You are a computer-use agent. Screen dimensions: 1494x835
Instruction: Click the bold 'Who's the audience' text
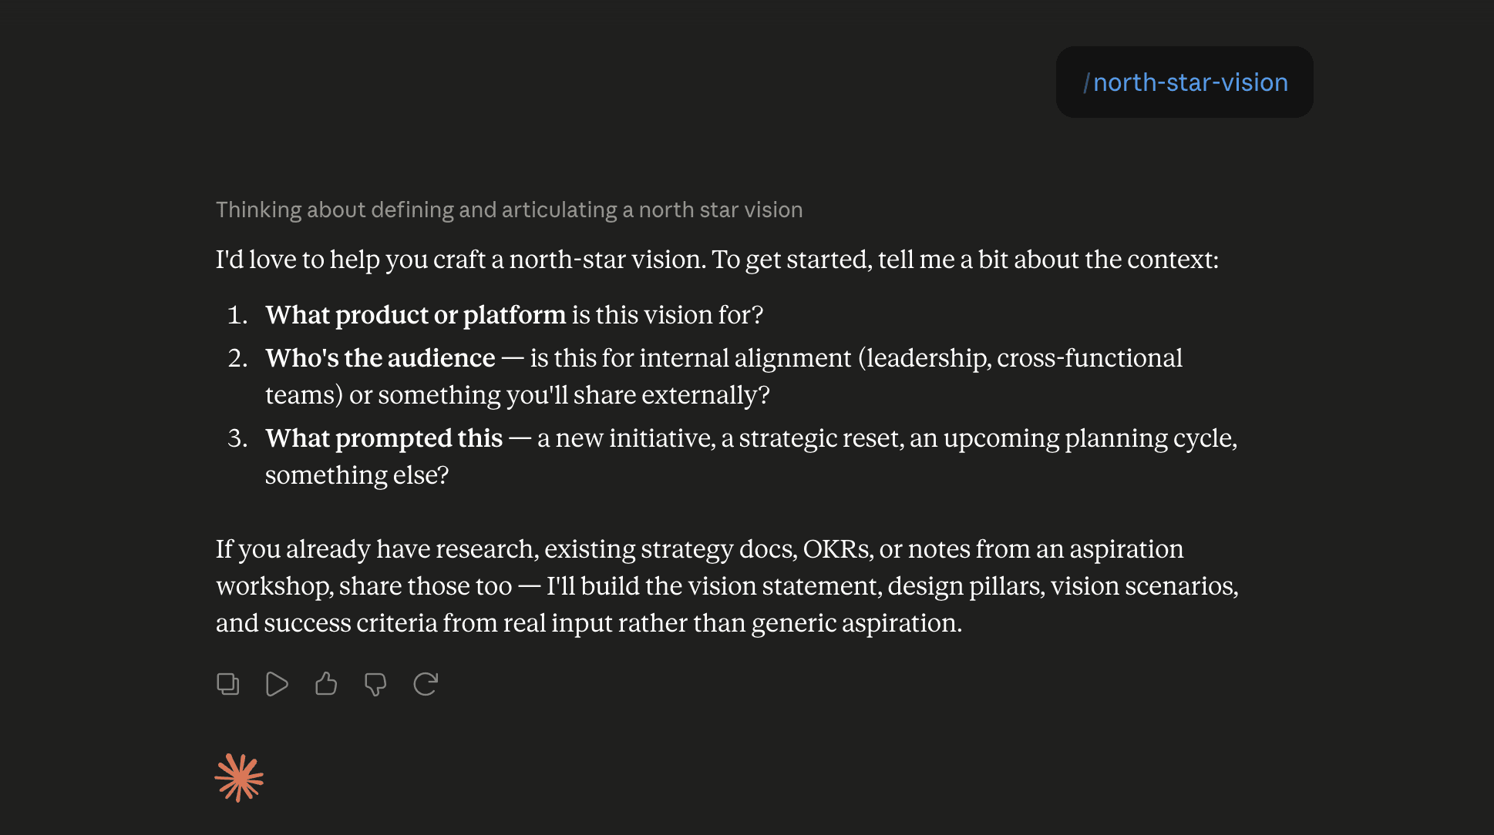(380, 358)
